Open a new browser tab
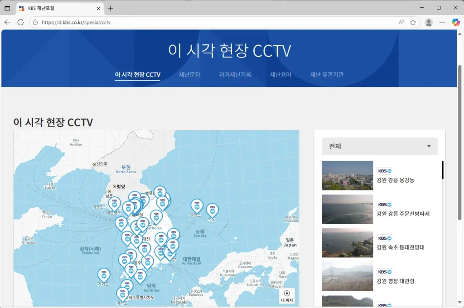Image resolution: width=464 pixels, height=308 pixels. pyautogui.click(x=111, y=8)
